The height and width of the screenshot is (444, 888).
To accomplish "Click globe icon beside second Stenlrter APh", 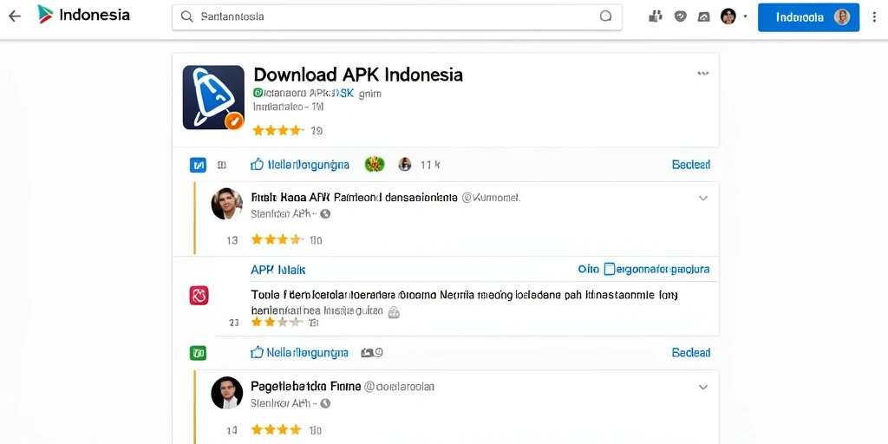I will coord(325,403).
